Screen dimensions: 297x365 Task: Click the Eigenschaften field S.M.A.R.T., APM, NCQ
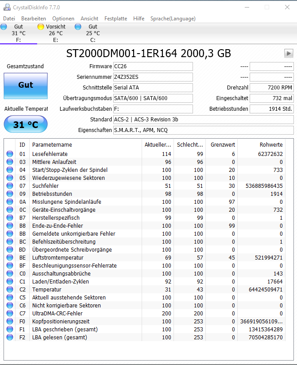(204, 130)
